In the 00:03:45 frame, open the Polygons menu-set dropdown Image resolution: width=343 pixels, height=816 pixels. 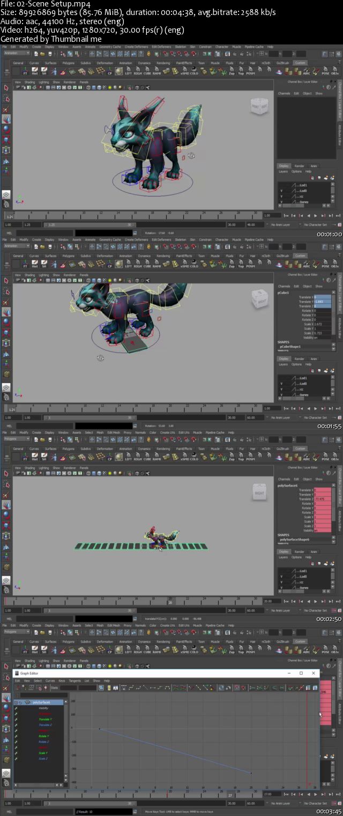pyautogui.click(x=17, y=632)
